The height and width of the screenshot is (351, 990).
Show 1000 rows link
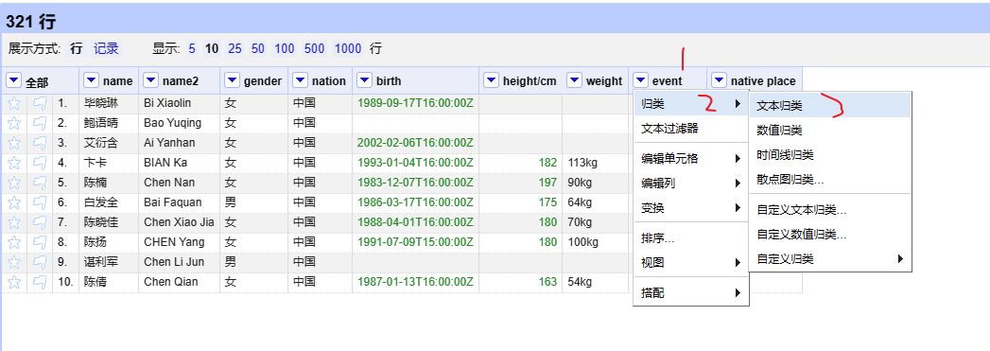[348, 48]
